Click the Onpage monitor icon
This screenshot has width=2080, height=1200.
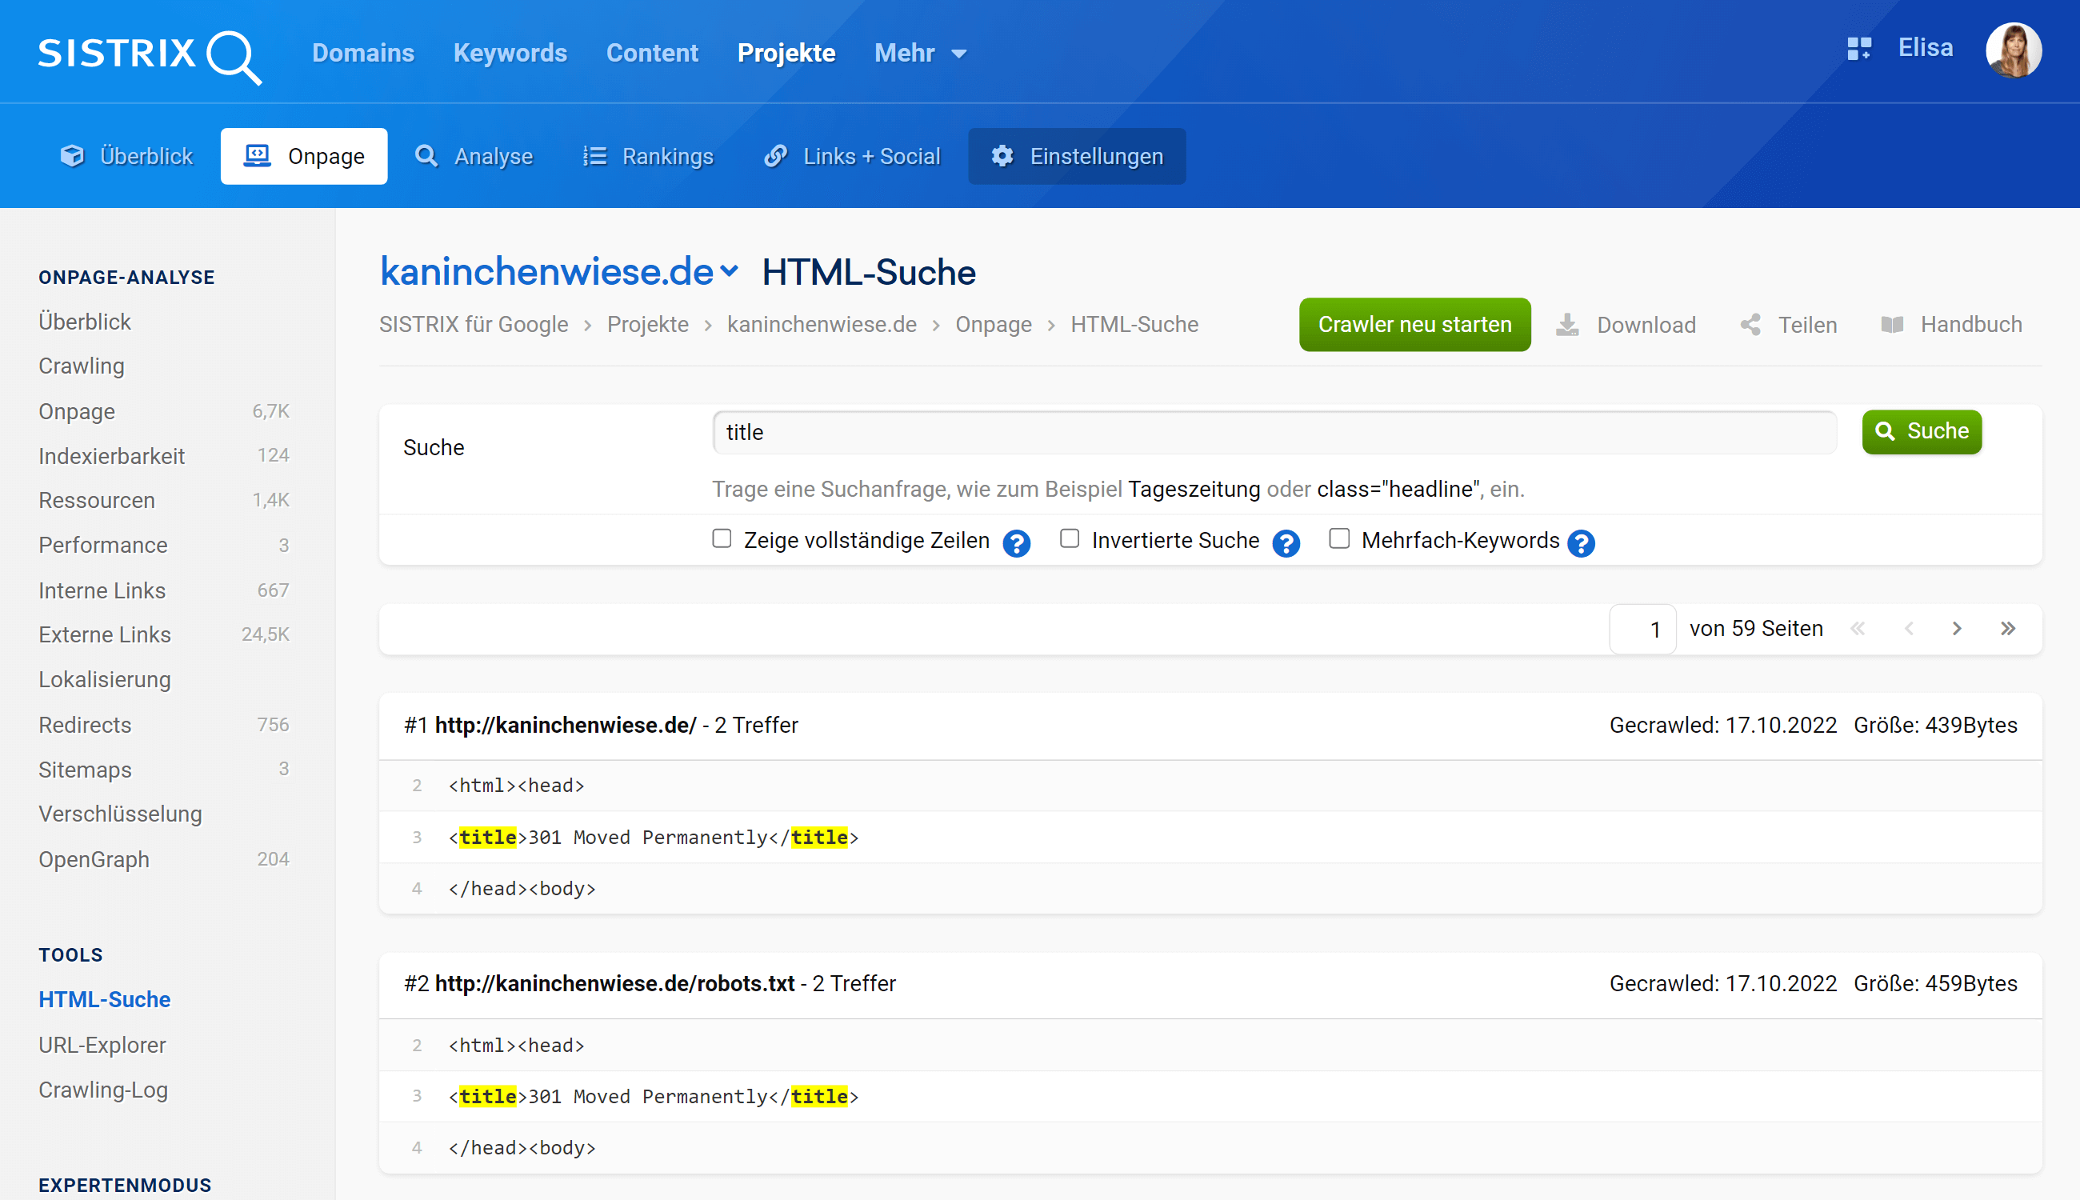point(257,156)
